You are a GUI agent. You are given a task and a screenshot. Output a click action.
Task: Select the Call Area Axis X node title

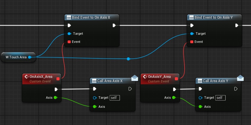coord(110,81)
